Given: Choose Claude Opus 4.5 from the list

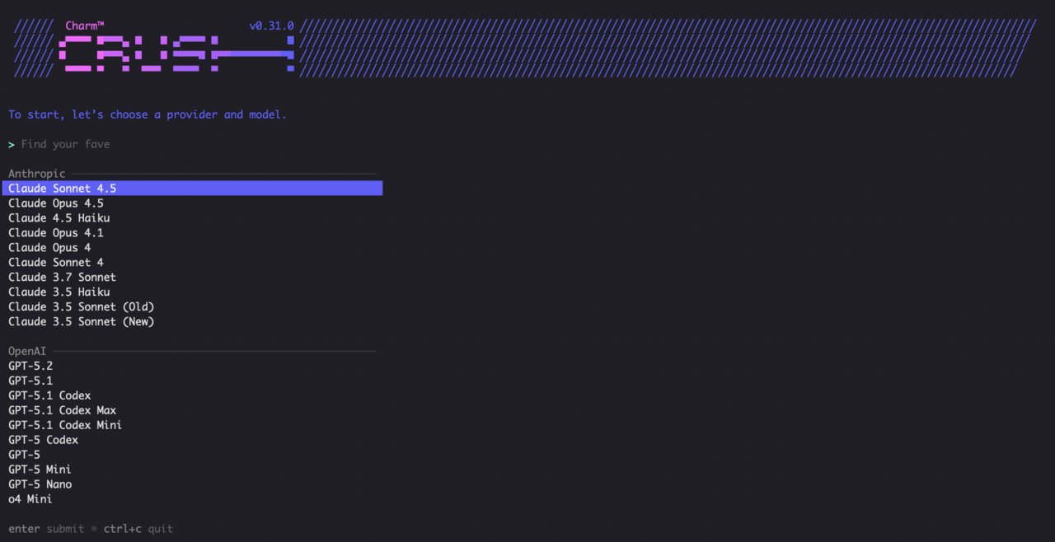Looking at the screenshot, I should pos(56,203).
